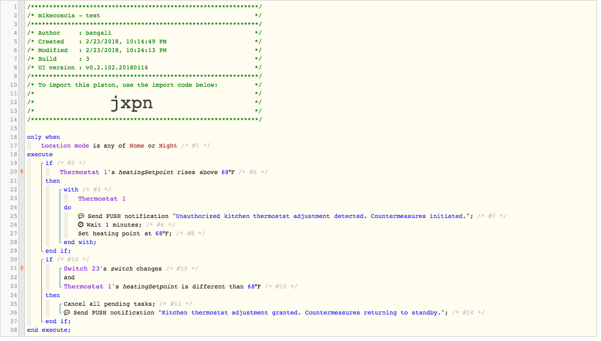
Task: Click the 'only when' keyword
Action: (43, 137)
